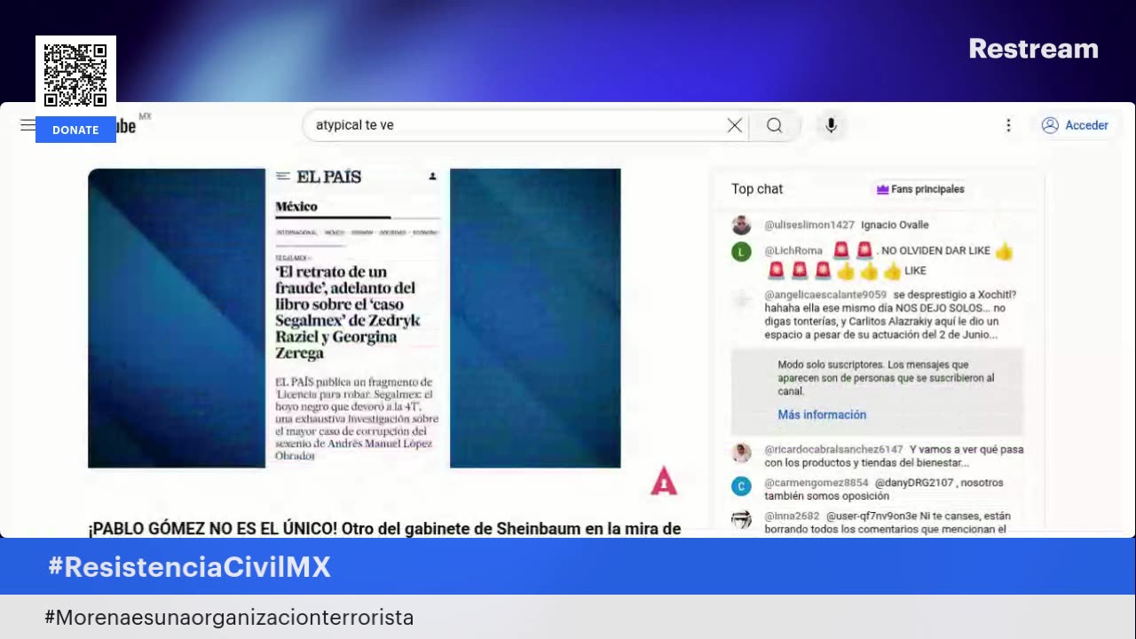1136x639 pixels.
Task: Click @LichRoma green avatar
Action: pyautogui.click(x=741, y=252)
